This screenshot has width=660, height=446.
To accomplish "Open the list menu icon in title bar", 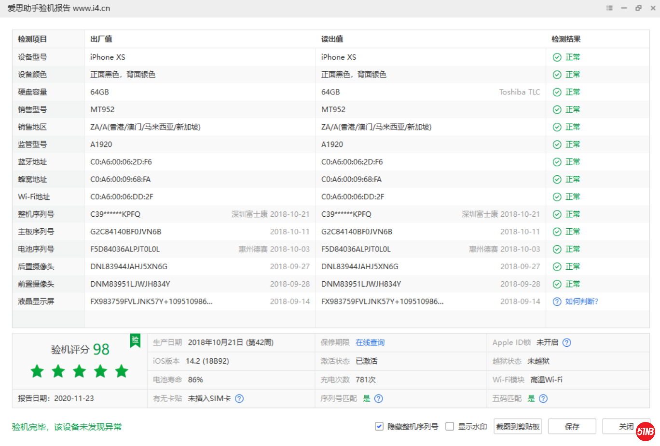I will coord(609,8).
